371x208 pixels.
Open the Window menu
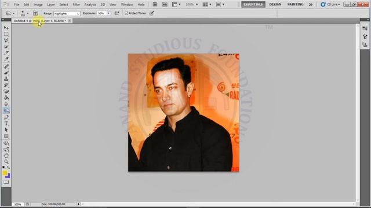(127, 5)
